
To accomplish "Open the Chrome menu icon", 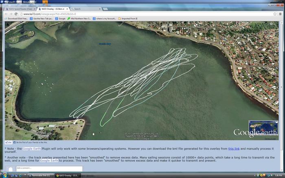I will [x=280, y=14].
